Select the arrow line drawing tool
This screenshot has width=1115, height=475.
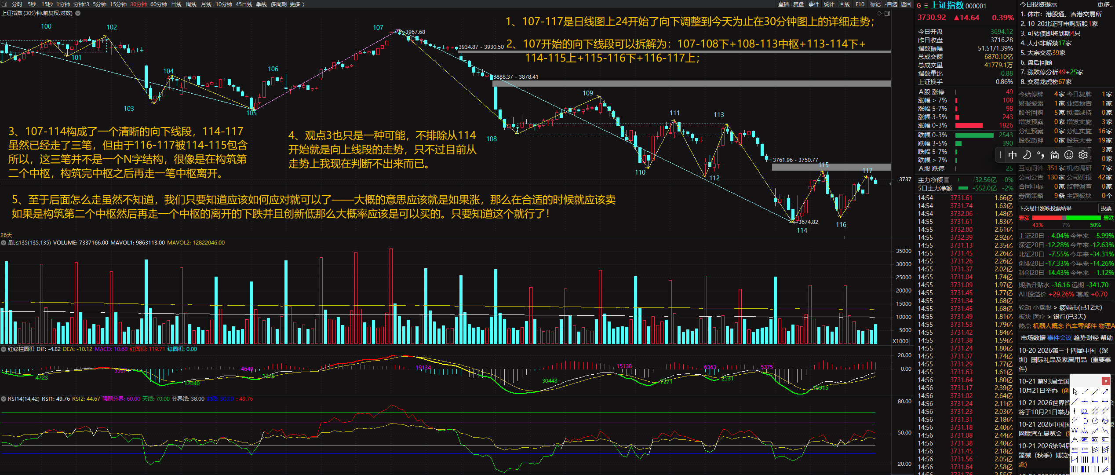(1105, 391)
